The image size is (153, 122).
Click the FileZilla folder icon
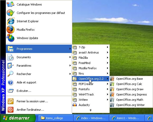point(75,58)
